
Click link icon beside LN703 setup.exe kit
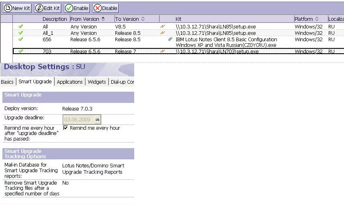163,51
